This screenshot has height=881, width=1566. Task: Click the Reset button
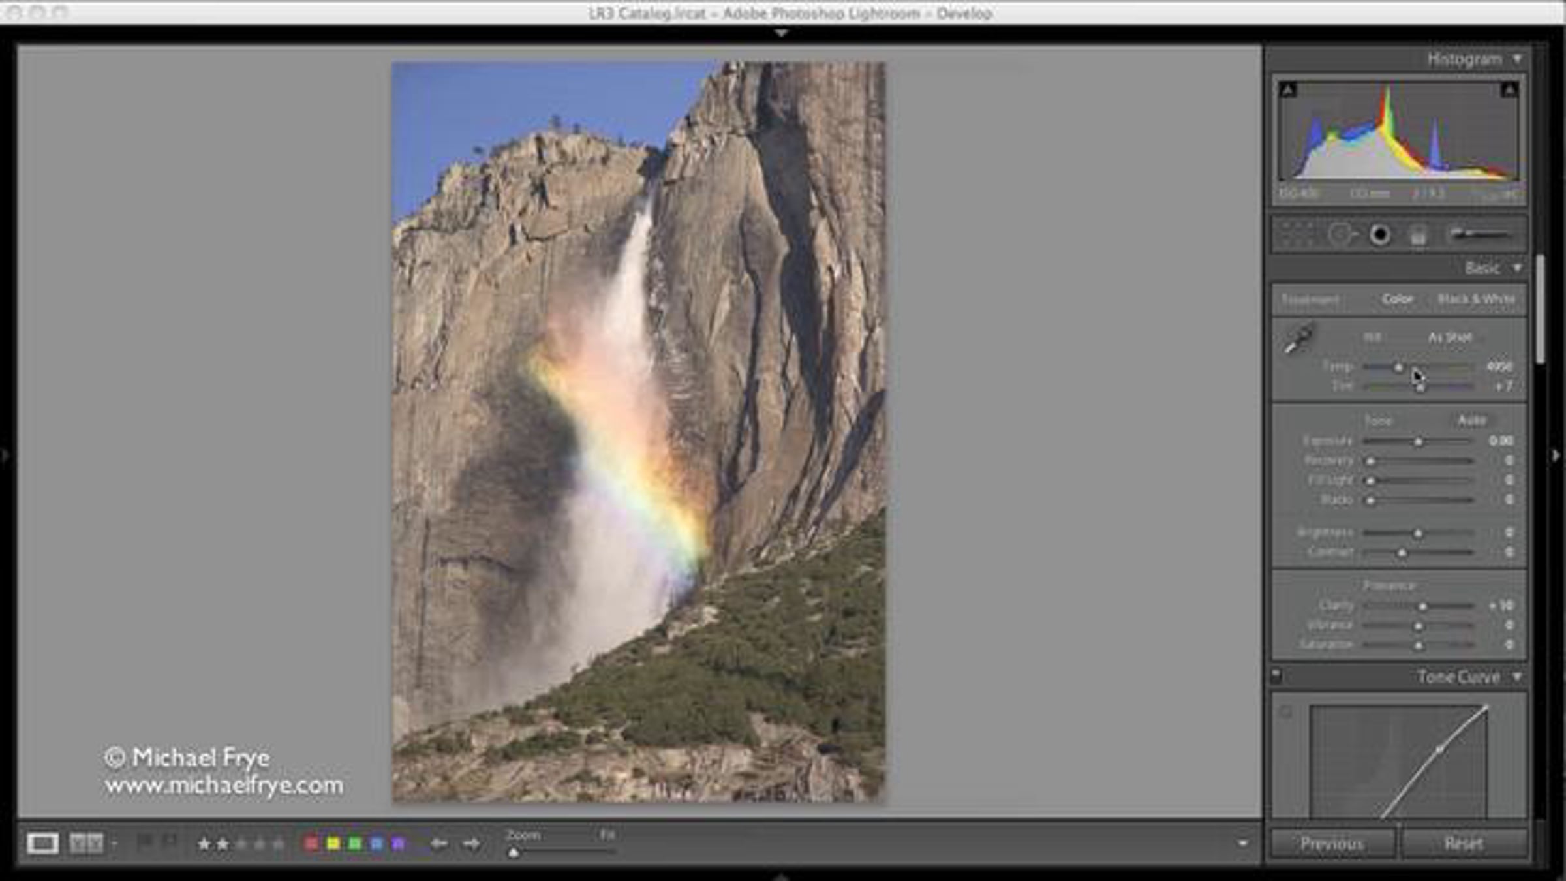1464,844
